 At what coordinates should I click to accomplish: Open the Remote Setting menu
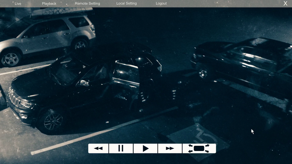pos(87,3)
